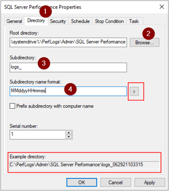Screen dimensions: 169x191
Task: Select the Directory tab
Action: (36, 21)
